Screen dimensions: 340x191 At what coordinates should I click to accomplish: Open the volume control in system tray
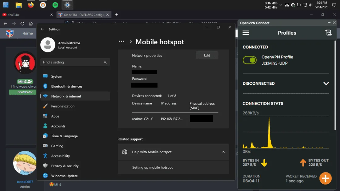click(310, 5)
